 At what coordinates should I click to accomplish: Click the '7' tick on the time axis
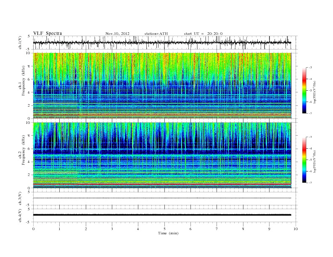click(217, 229)
